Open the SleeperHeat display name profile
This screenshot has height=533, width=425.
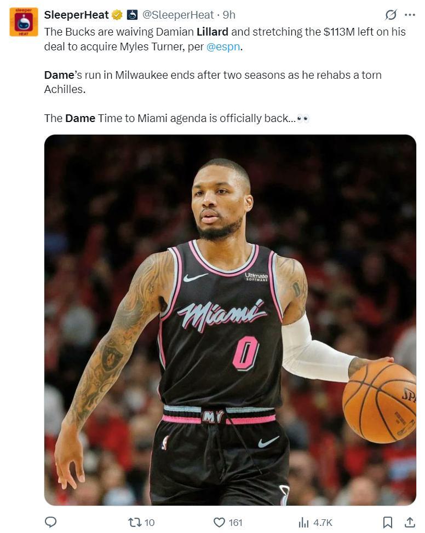pyautogui.click(x=76, y=15)
